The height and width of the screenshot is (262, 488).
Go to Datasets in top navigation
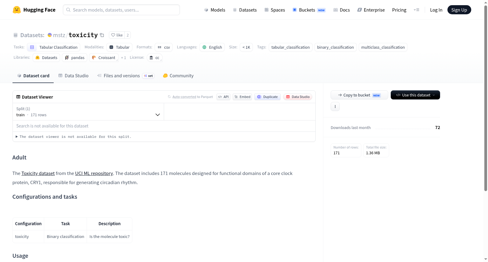(245, 10)
